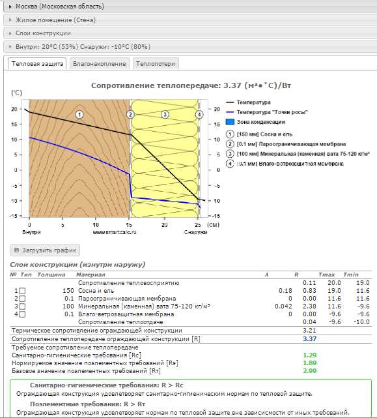Click layer marker 3 on the mineral wool layer
Viewport: 377px width, 418px height.
tap(165, 114)
